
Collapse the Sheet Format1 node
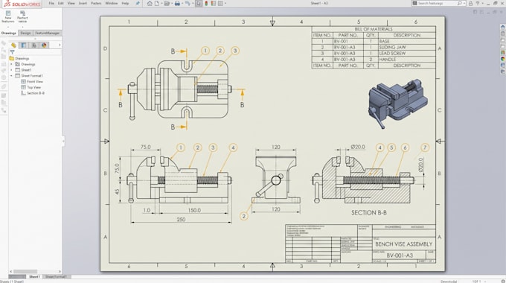point(12,76)
